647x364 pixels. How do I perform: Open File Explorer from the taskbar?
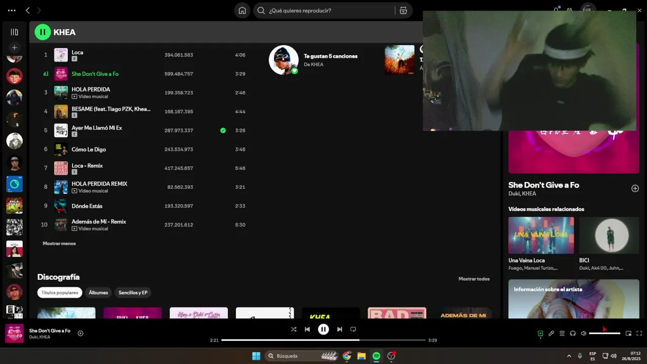tap(361, 356)
